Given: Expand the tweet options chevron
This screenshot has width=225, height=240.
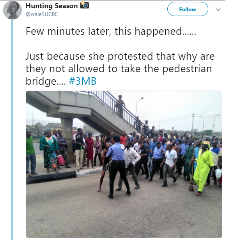Looking at the screenshot, I should pos(218,10).
